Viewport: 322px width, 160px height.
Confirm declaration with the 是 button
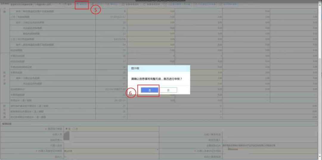[x=149, y=90]
